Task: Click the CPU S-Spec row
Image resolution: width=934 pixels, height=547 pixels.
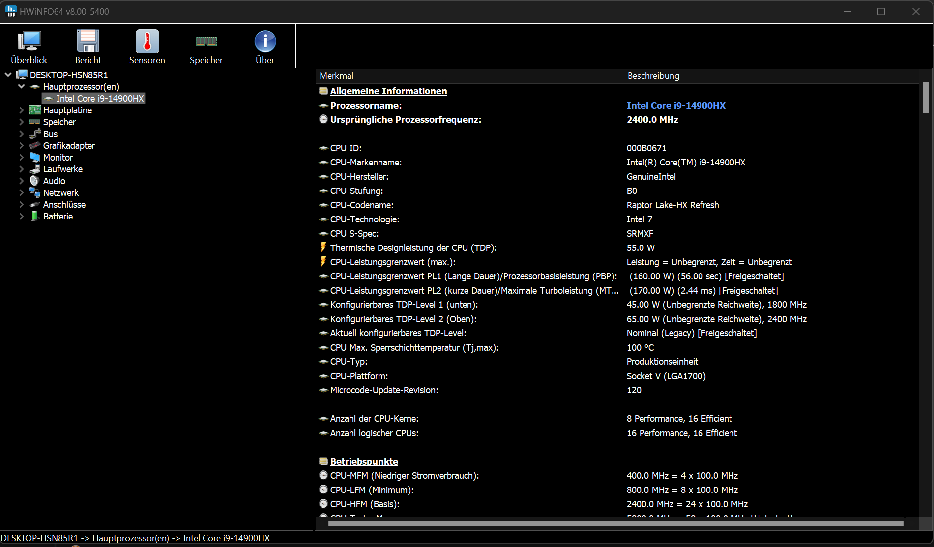Action: 617,233
